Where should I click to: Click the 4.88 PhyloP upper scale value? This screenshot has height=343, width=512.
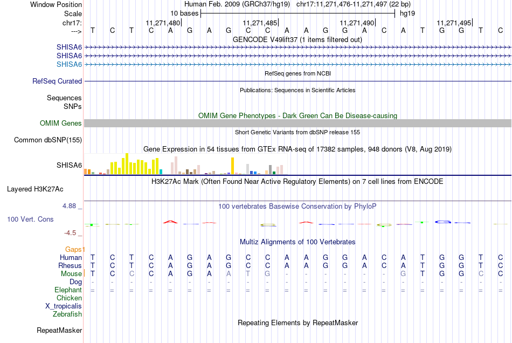pyautogui.click(x=69, y=206)
